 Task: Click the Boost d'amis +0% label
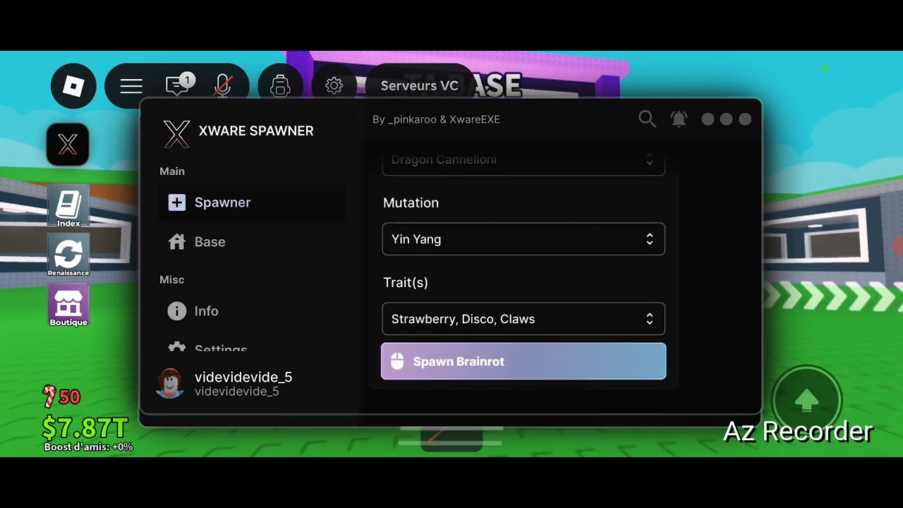(x=88, y=447)
